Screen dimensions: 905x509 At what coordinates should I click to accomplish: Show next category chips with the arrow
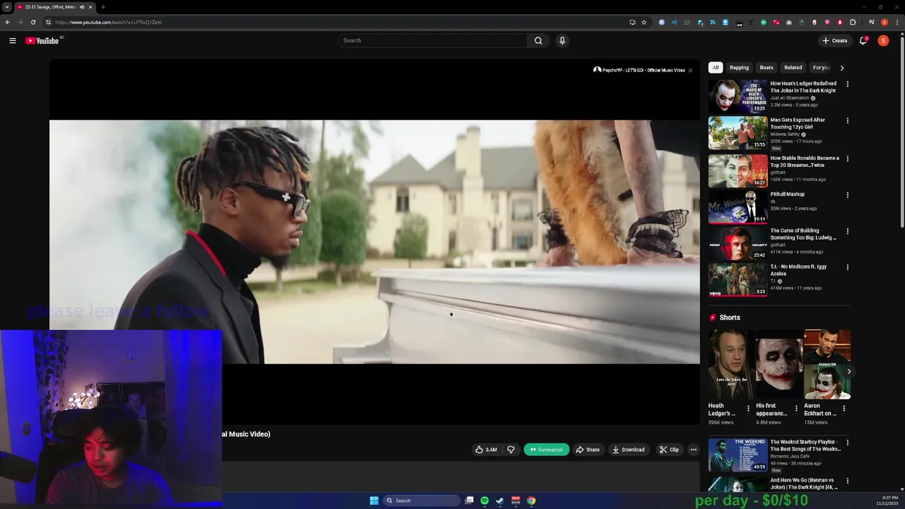(x=841, y=68)
